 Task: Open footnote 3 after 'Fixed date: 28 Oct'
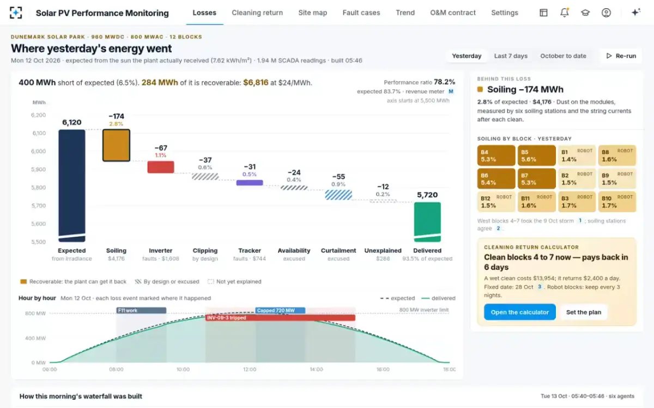pyautogui.click(x=540, y=287)
